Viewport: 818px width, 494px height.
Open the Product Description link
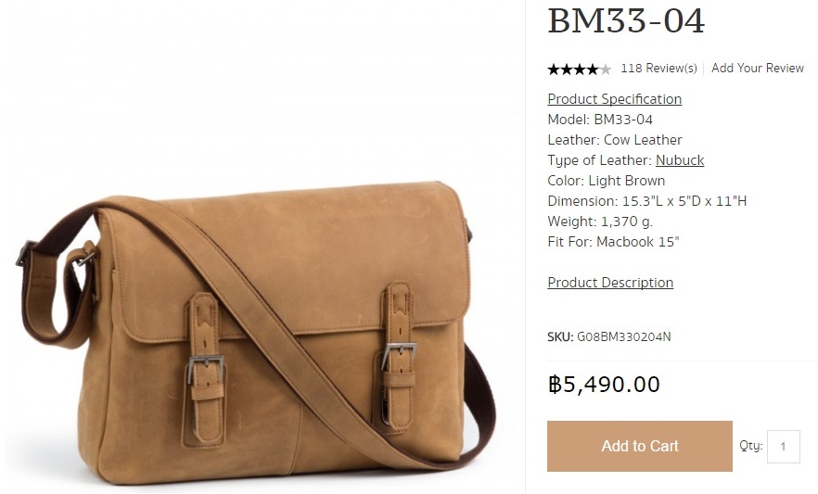[610, 283]
